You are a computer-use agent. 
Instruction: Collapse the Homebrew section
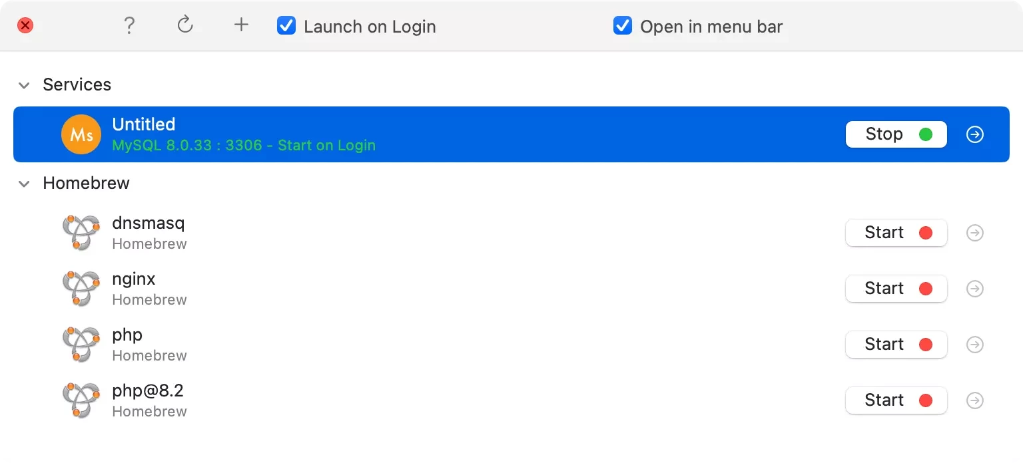25,184
